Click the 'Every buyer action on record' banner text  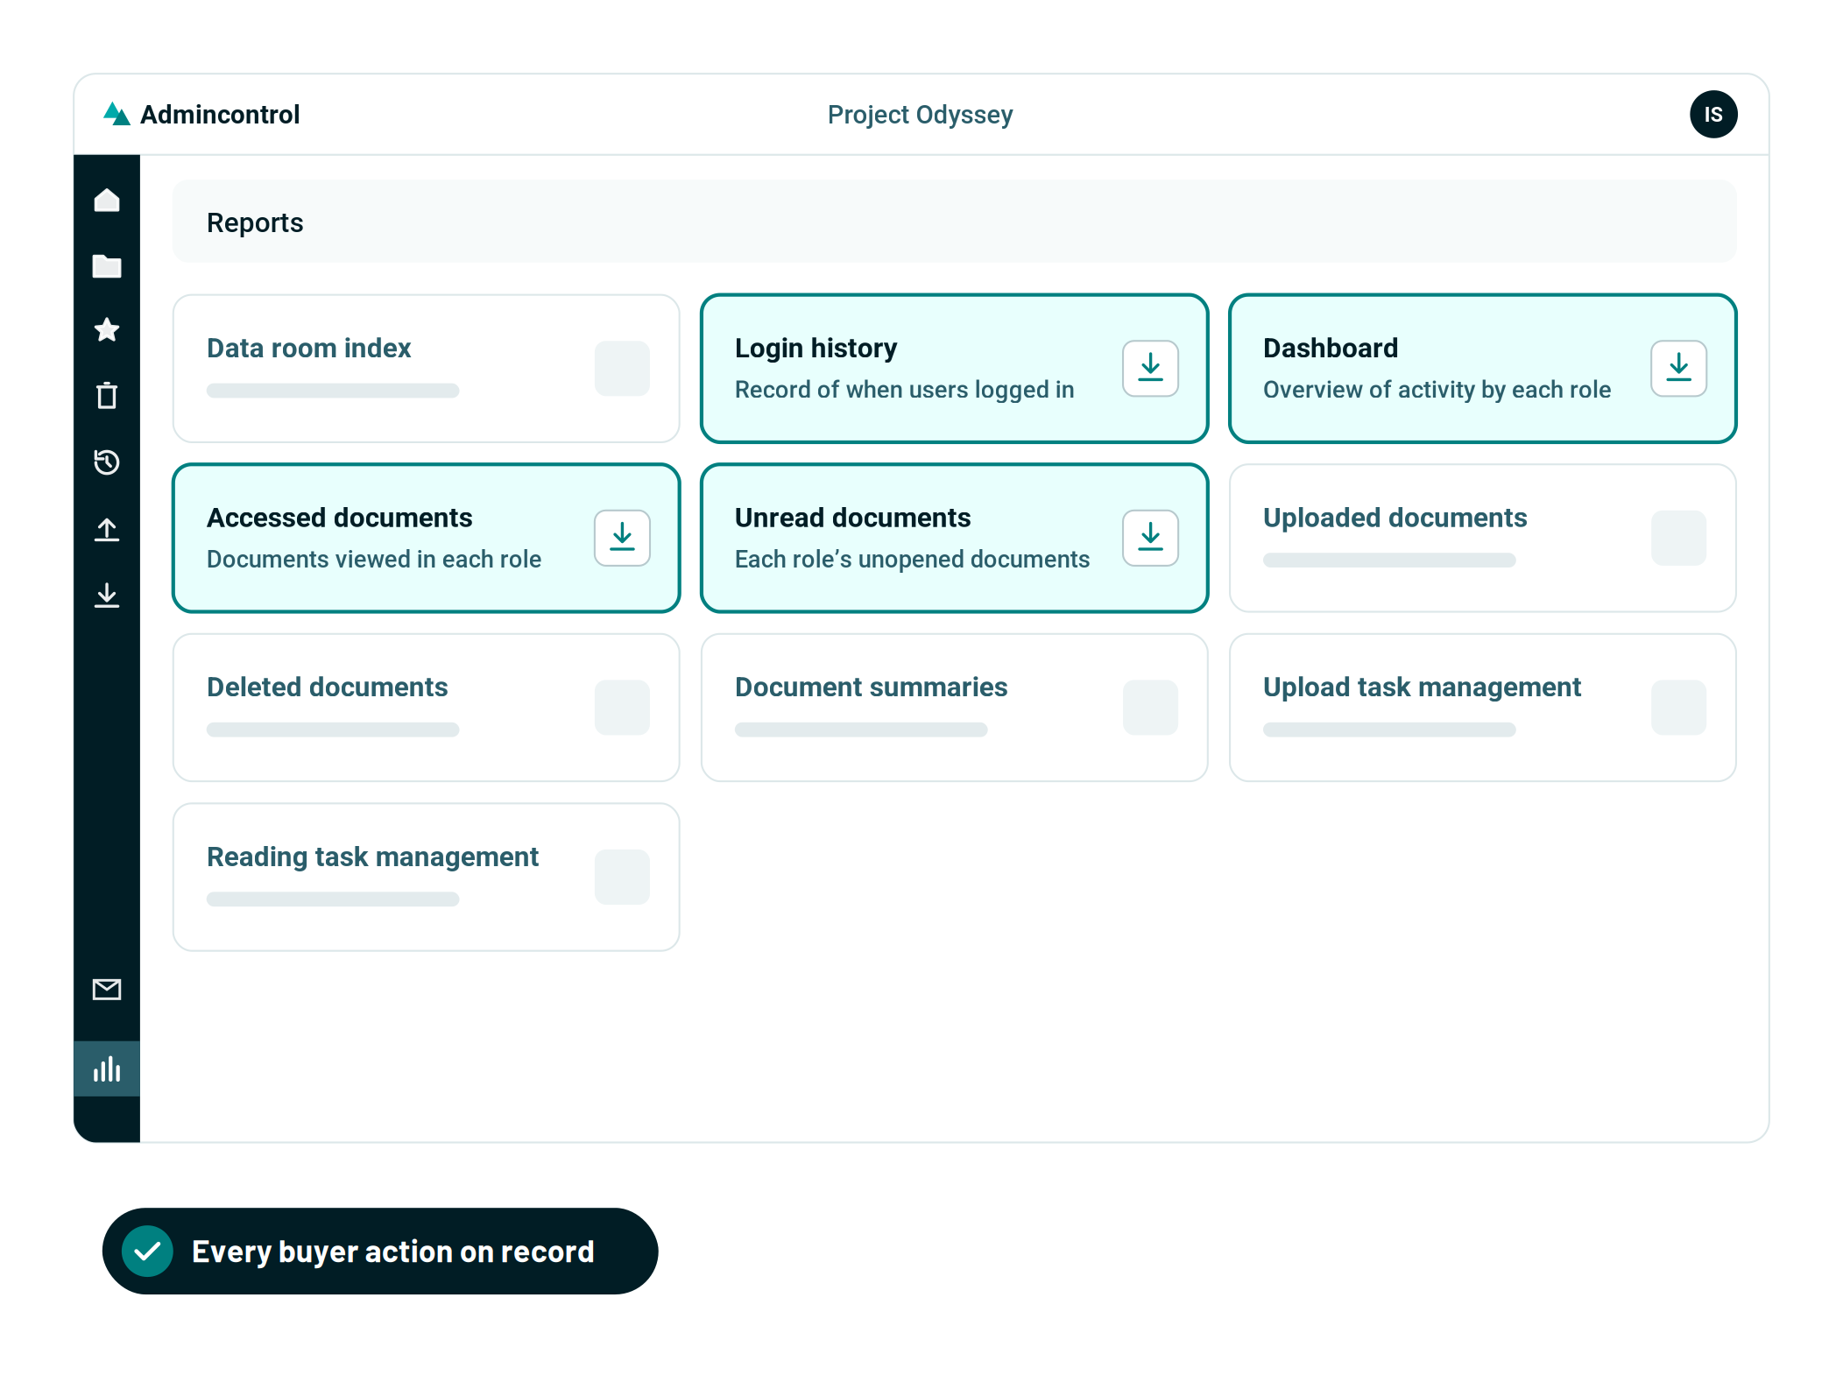(392, 1252)
